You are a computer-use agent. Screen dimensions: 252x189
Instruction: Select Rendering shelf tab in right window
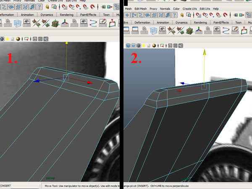click(199, 22)
